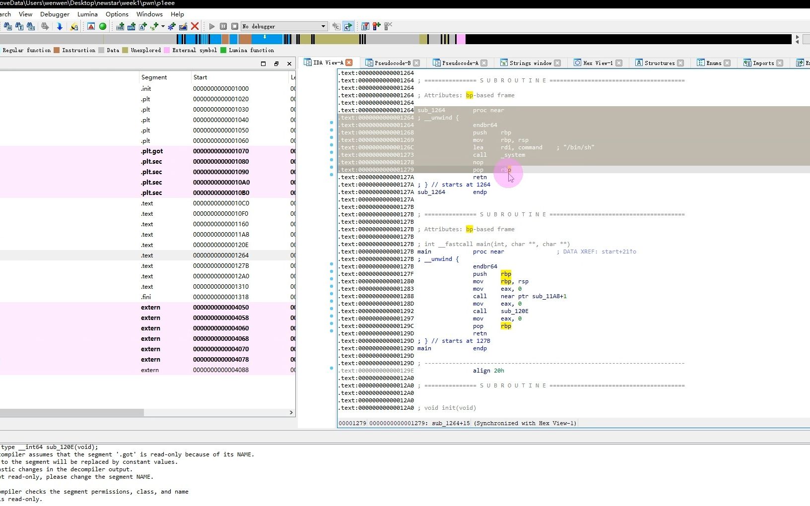
Task: Undefine bytes with the red X icon
Action: pyautogui.click(x=195, y=26)
